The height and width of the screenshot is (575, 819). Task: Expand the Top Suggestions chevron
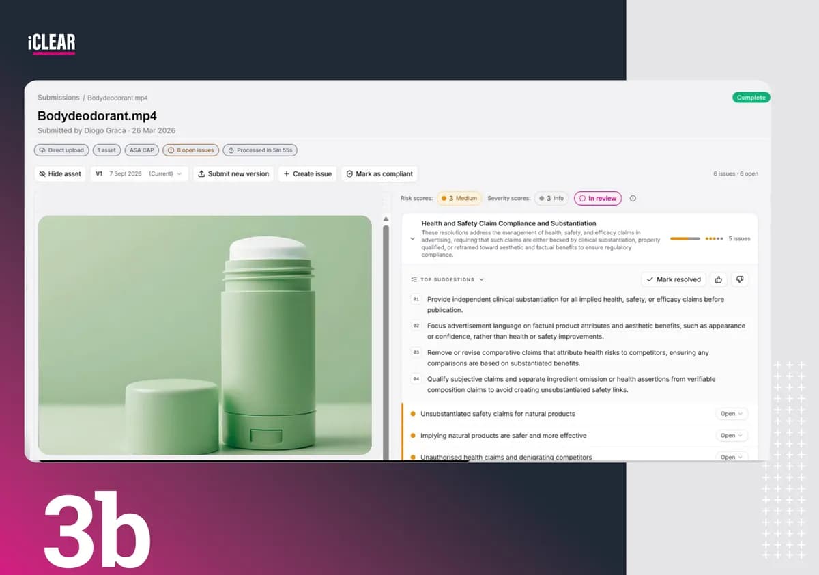click(481, 279)
